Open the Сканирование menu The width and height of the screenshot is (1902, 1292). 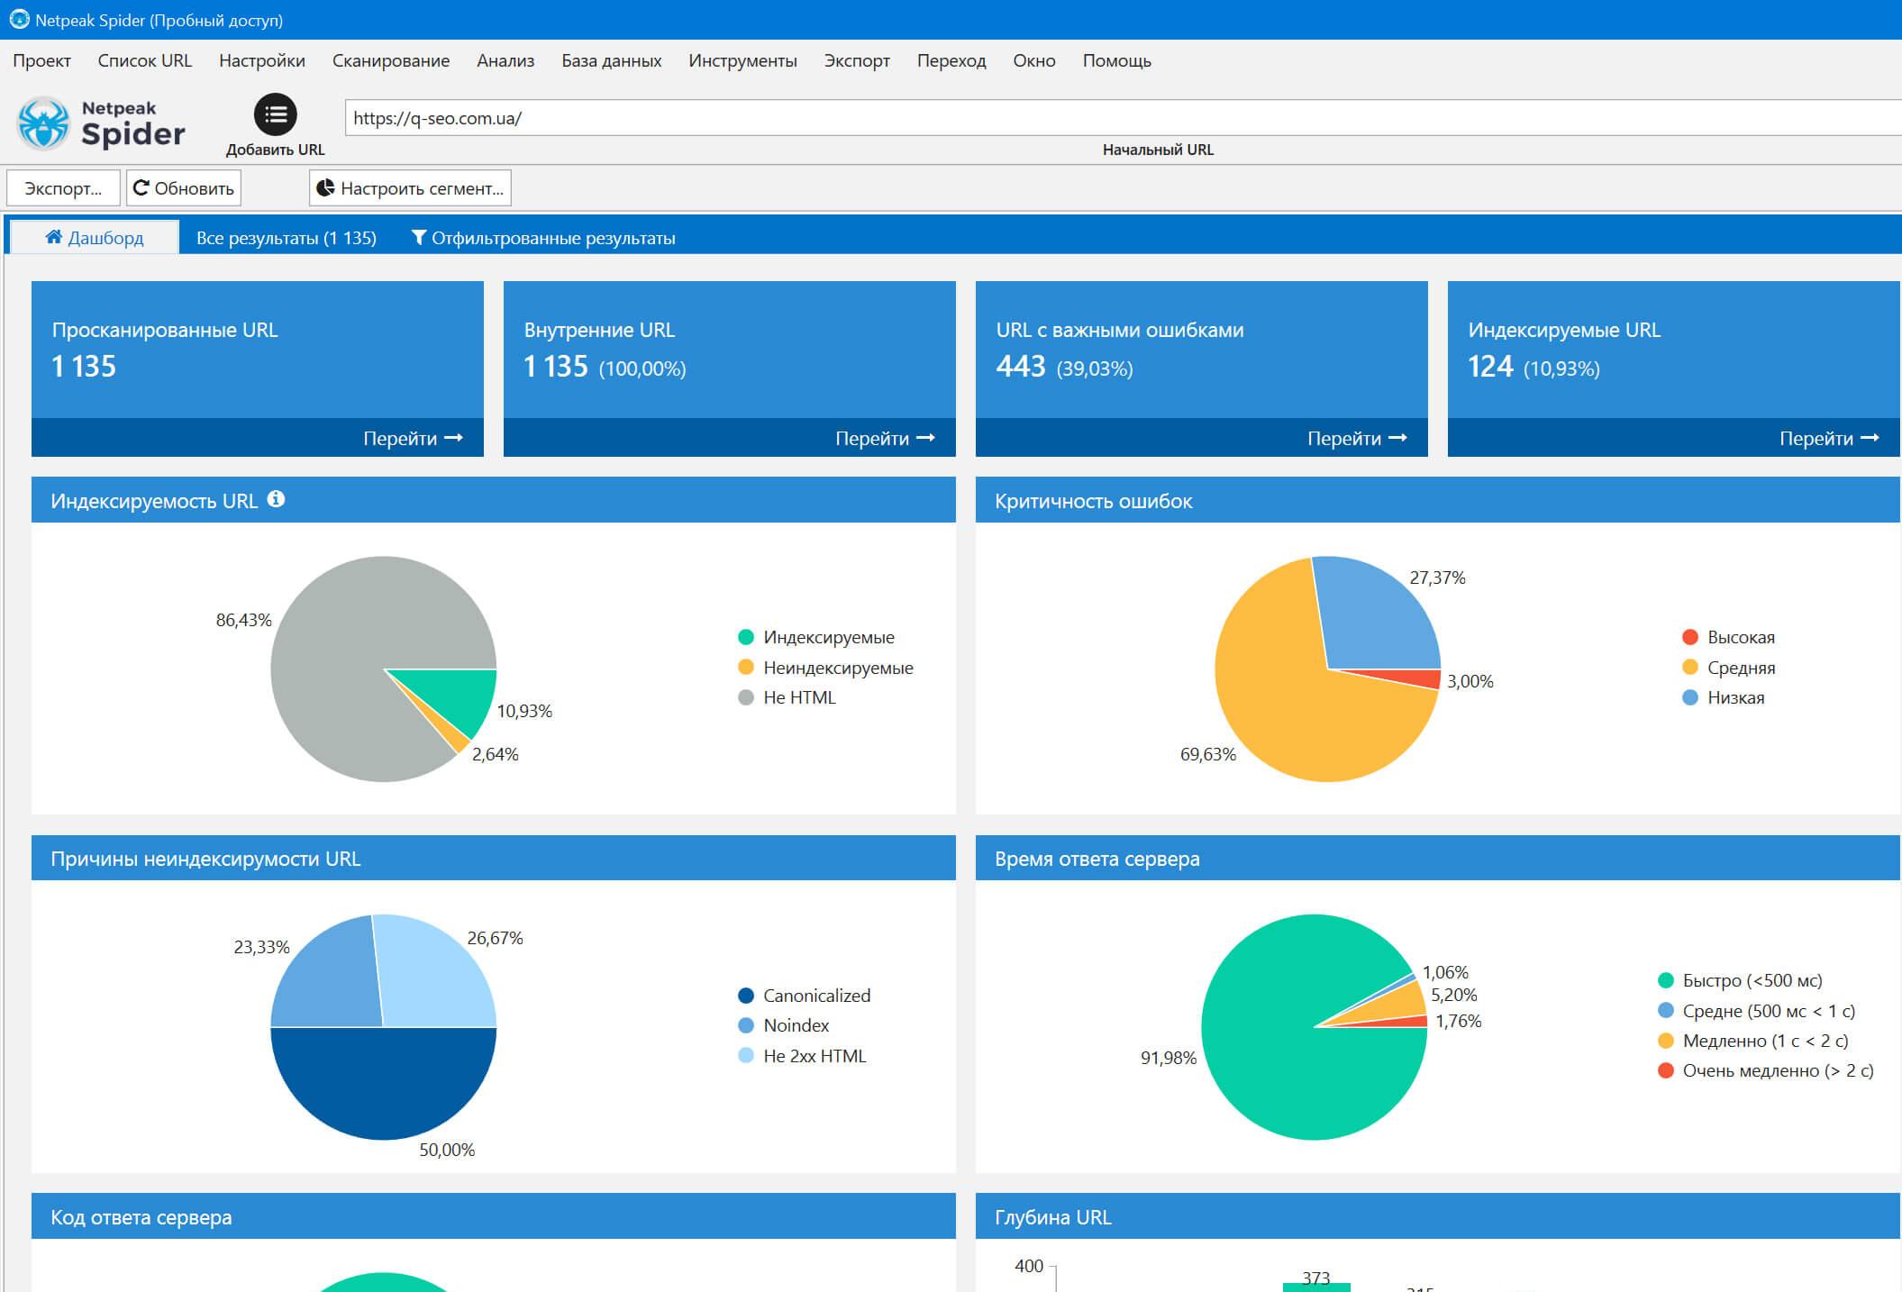[x=390, y=60]
